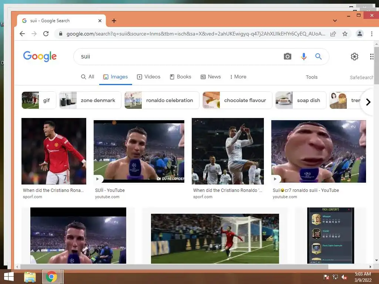Open Chrome's three-dot menu
This screenshot has height=284, width=379.
[372, 34]
